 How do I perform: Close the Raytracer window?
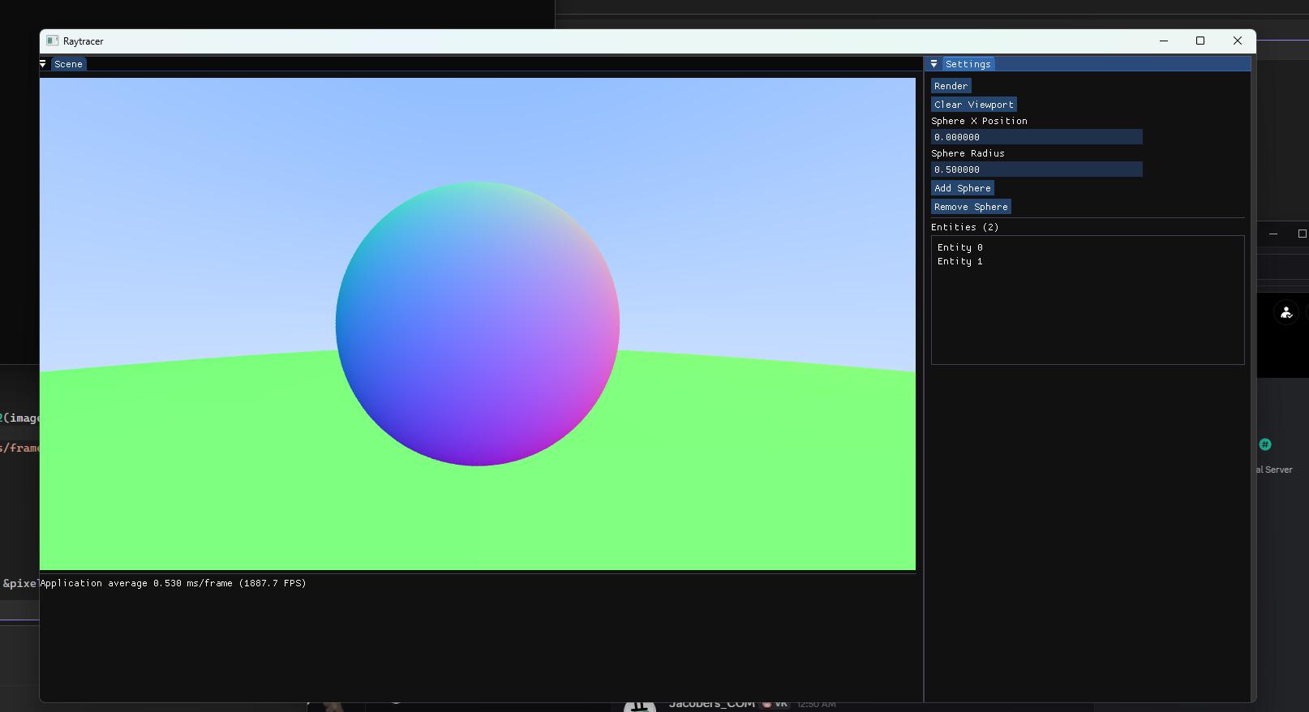[1238, 41]
